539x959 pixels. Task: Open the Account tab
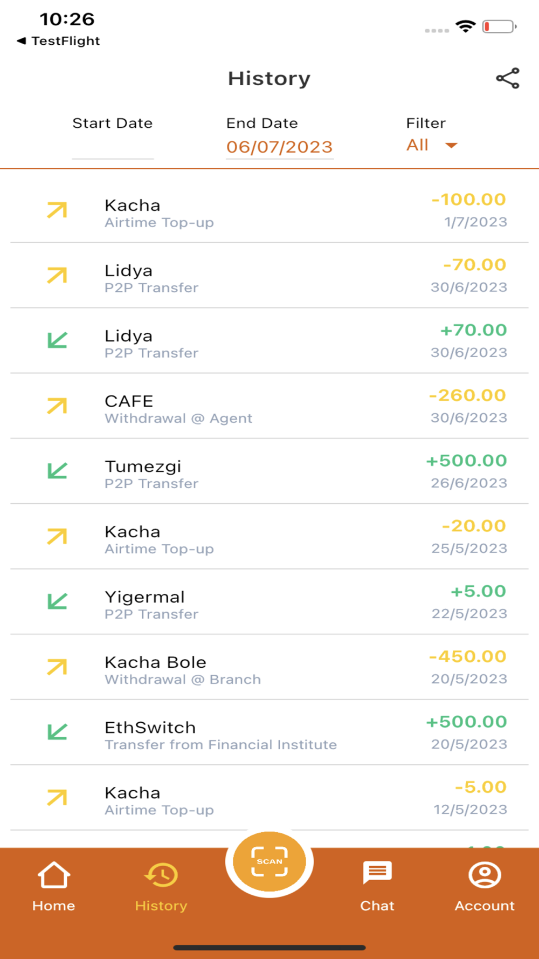[485, 886]
